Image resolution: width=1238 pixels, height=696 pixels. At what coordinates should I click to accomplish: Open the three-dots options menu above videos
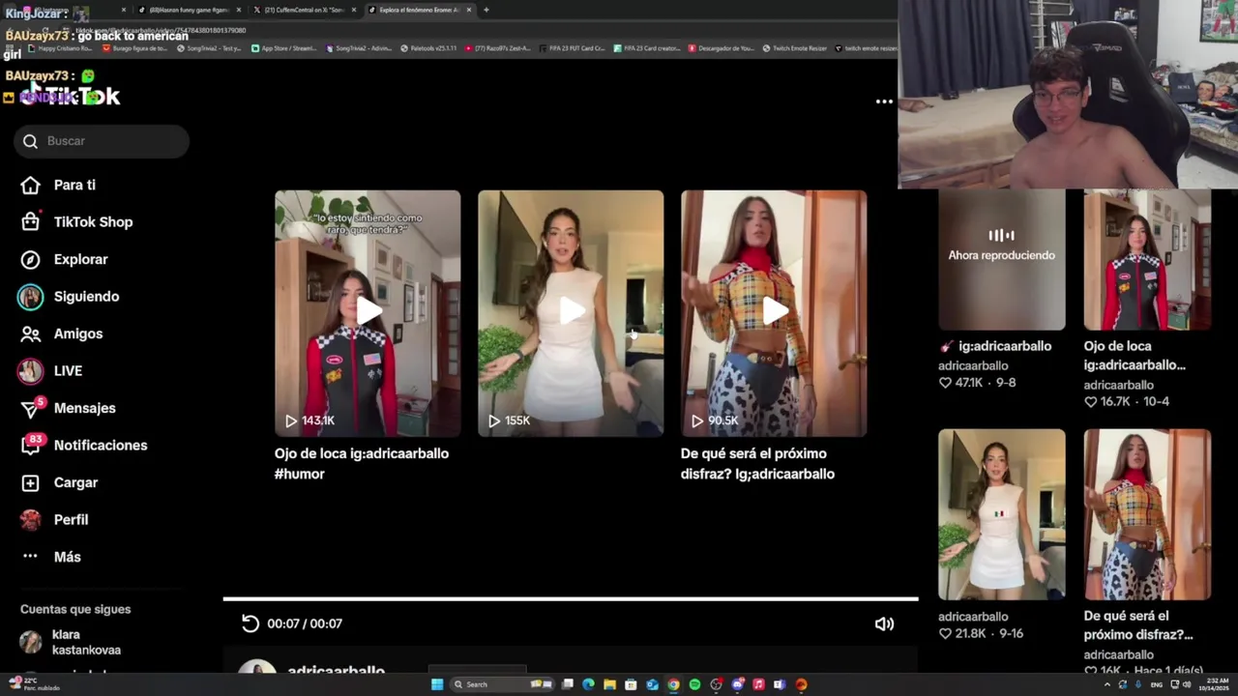884,101
